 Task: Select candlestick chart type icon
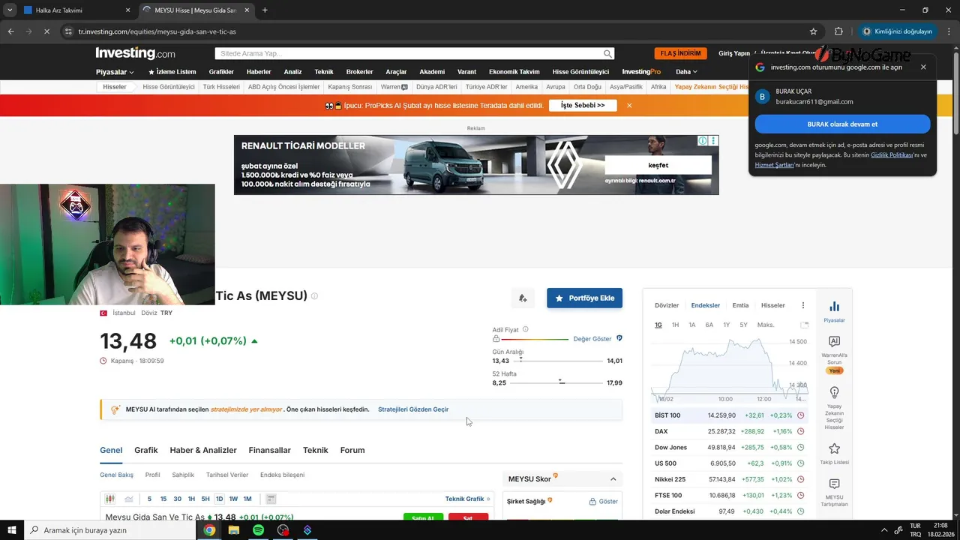(110, 499)
